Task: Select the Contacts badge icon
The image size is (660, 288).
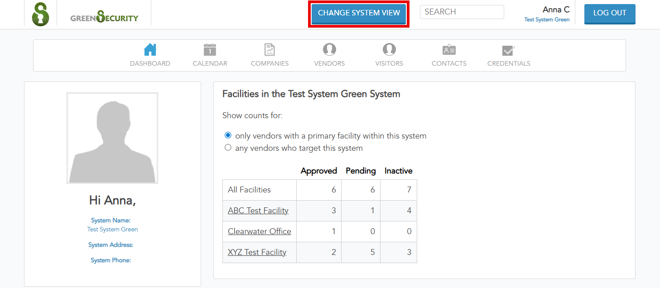Action: (449, 50)
